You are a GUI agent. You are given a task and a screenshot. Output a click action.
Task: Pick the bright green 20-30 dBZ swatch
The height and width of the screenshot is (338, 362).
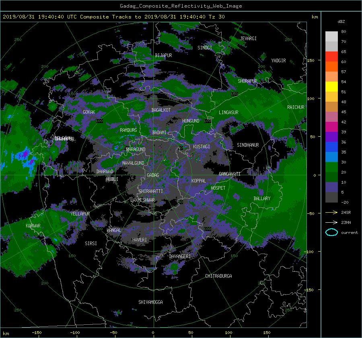click(x=331, y=167)
